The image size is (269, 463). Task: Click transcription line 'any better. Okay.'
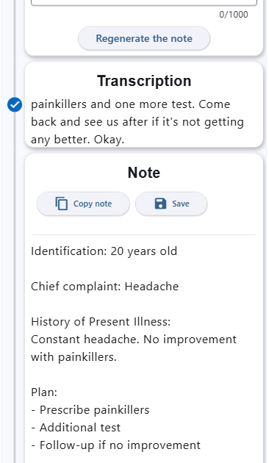coord(78,140)
